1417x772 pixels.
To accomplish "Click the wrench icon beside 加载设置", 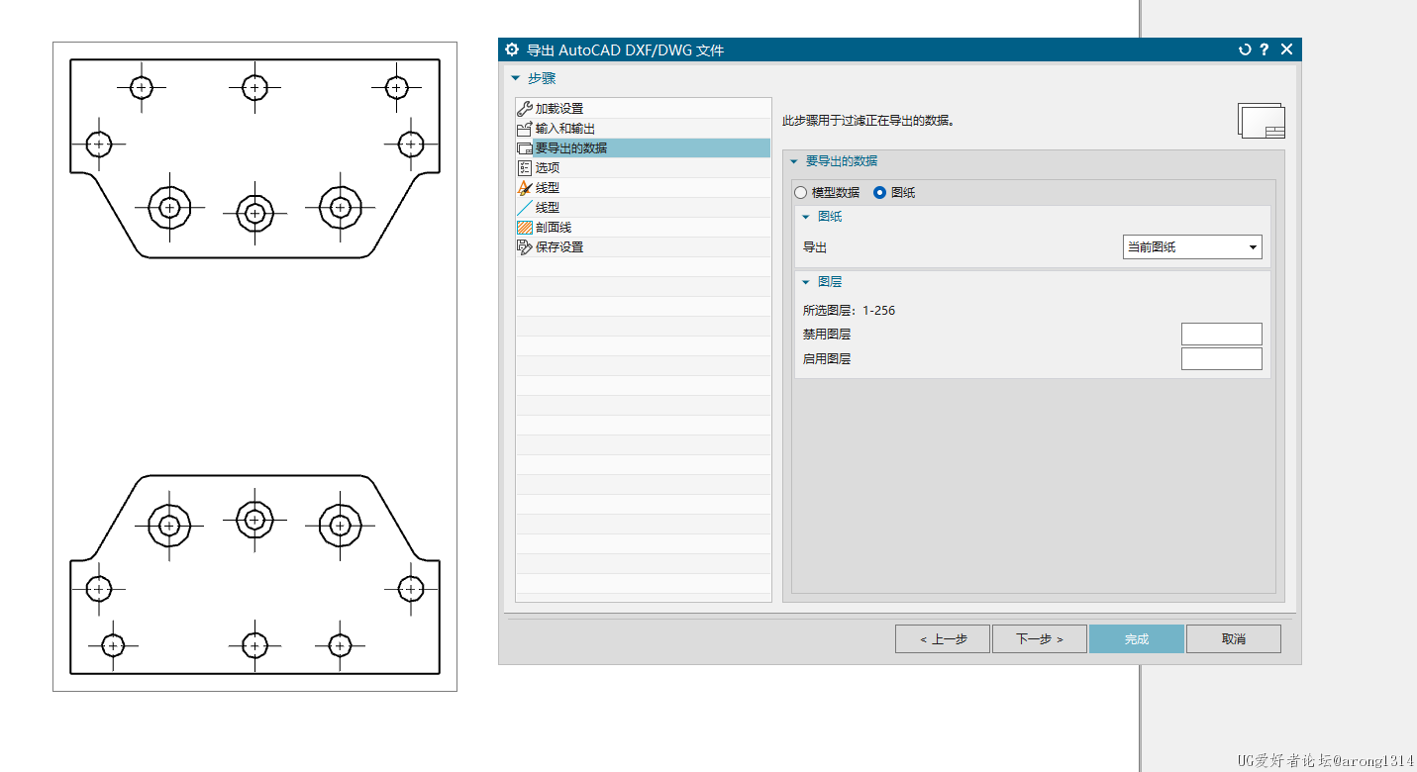I will (x=525, y=109).
